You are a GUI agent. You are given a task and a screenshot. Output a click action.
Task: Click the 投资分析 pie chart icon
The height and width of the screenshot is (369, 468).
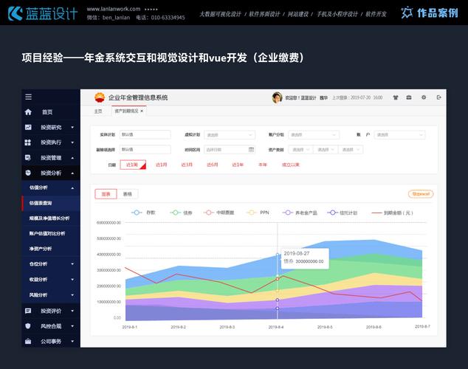click(x=28, y=173)
